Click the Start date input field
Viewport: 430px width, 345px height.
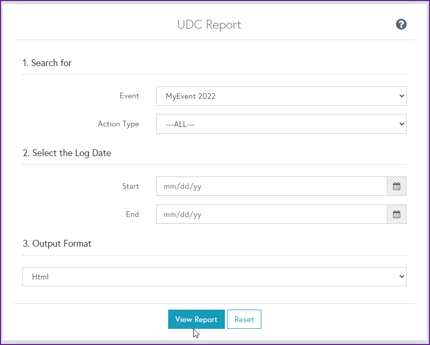[x=272, y=186]
